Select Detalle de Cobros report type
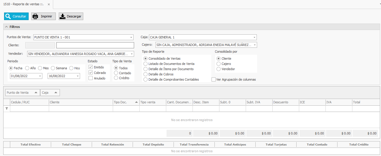This screenshot has height=156, width=381. click(146, 74)
